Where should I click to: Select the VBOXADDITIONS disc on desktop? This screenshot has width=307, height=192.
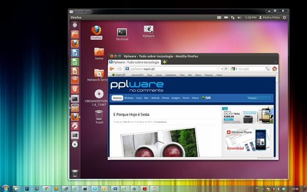coord(97,97)
